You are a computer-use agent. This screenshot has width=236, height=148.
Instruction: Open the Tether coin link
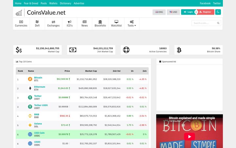tap(38, 96)
